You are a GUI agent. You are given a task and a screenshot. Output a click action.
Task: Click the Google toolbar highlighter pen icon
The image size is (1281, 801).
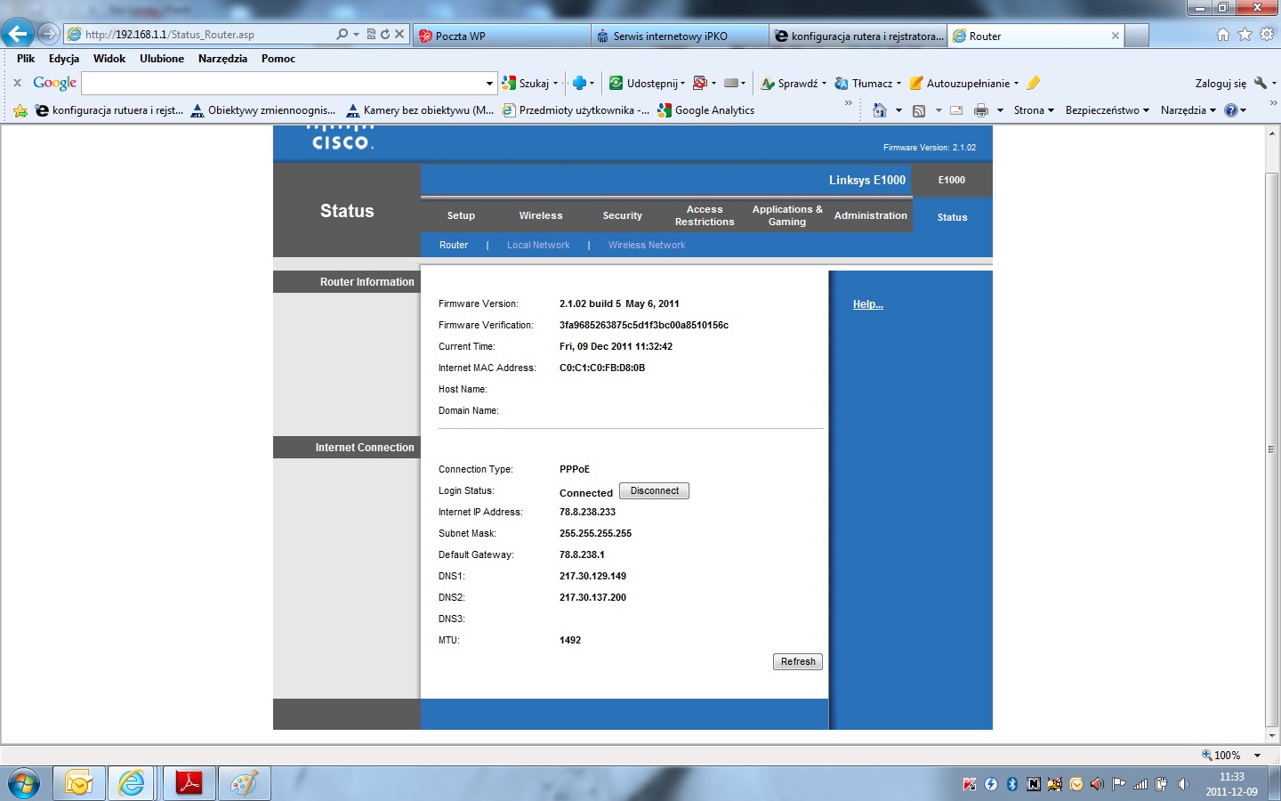point(1033,83)
